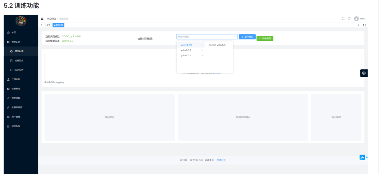Collapse the 模型识别 sidebar submenu
The width and height of the screenshot is (381, 174).
(21, 42)
